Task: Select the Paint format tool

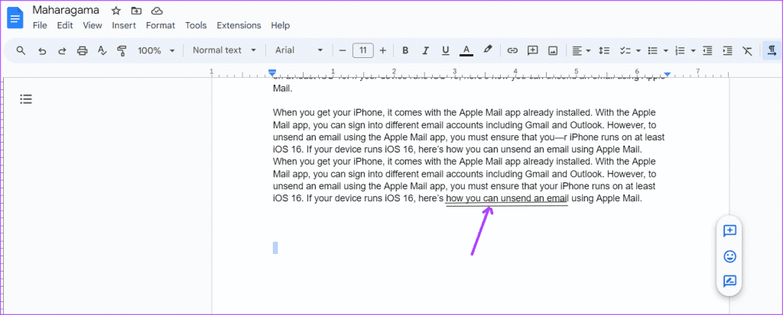Action: point(122,50)
